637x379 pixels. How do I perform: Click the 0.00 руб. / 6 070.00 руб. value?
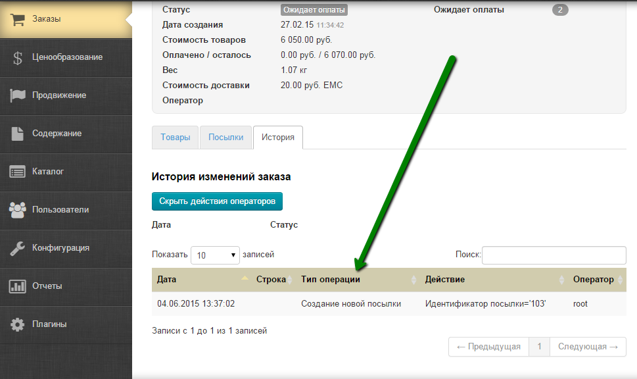(328, 55)
